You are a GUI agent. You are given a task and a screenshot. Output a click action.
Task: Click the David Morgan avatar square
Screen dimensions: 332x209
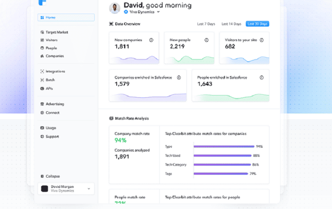pyautogui.click(x=44, y=189)
